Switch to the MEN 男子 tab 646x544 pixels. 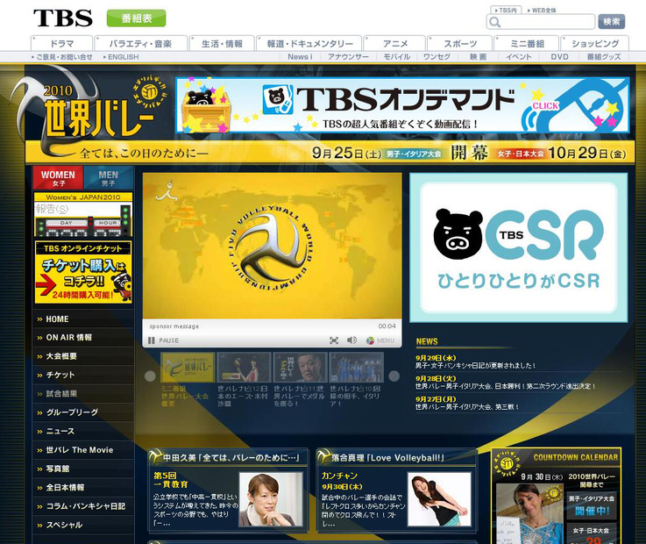(x=109, y=178)
